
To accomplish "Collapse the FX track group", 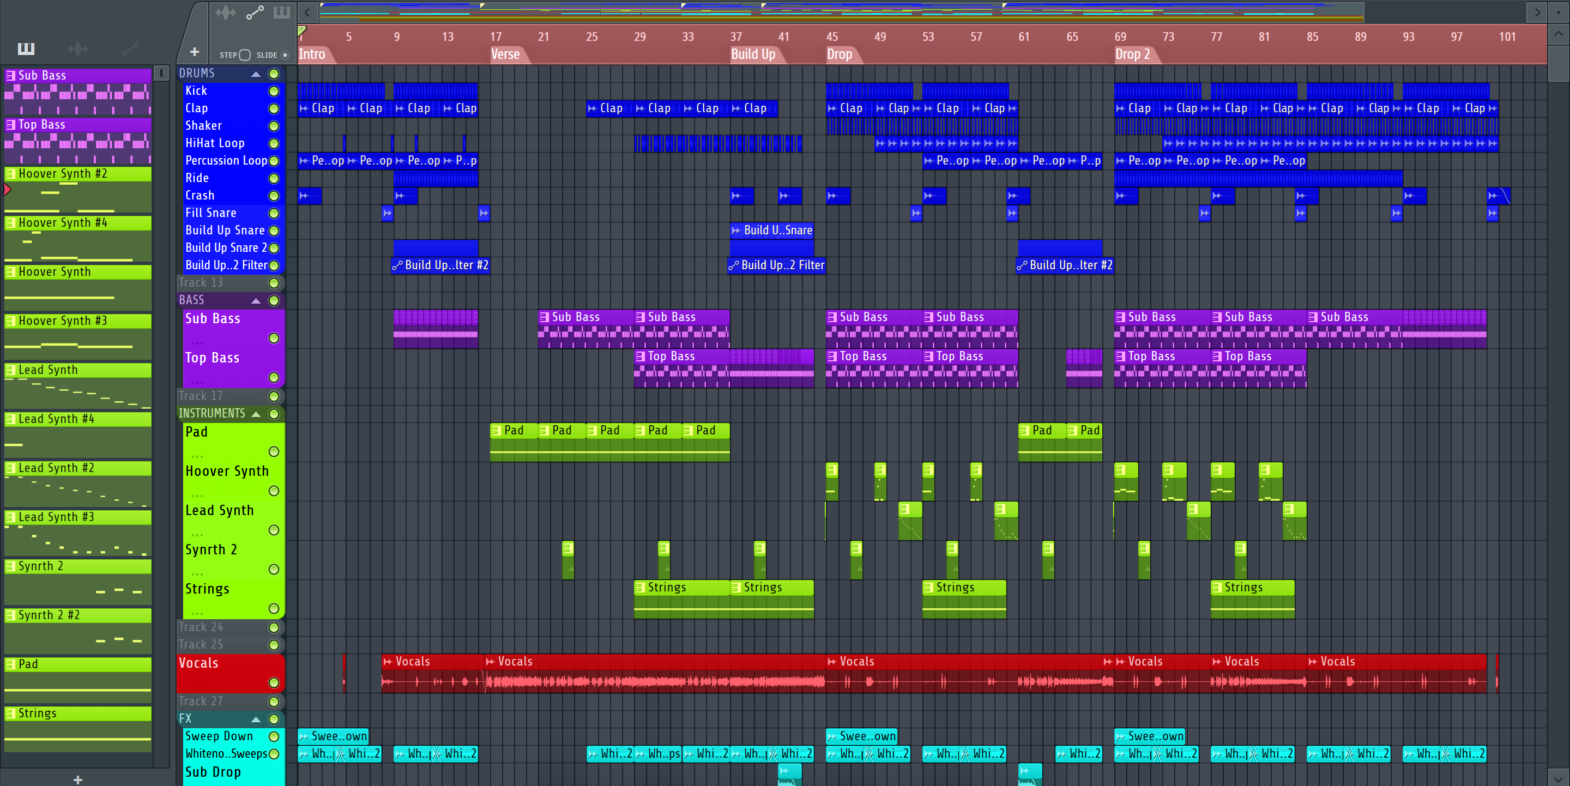I will click(x=256, y=719).
